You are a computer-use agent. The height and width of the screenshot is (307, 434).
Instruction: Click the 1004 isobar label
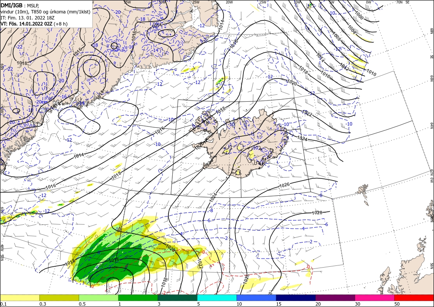pyautogui.click(x=352, y=29)
